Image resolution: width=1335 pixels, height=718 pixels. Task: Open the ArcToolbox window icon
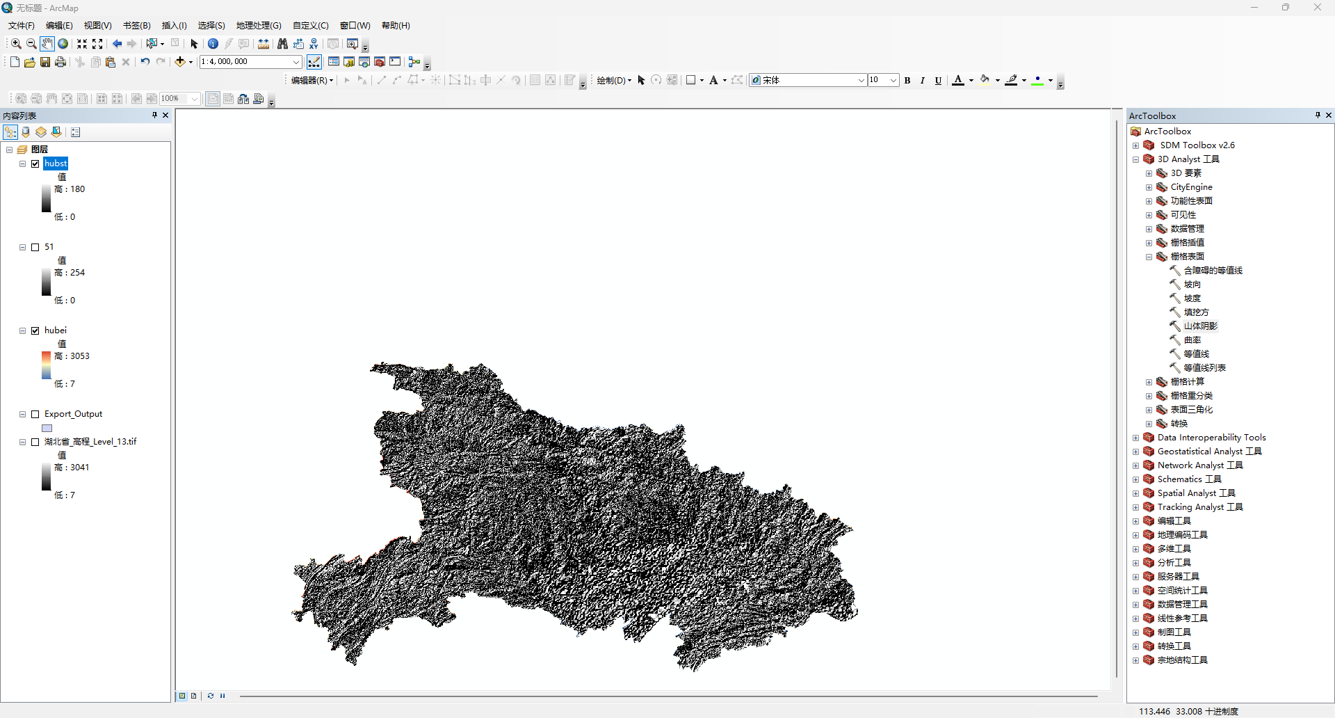(x=380, y=62)
